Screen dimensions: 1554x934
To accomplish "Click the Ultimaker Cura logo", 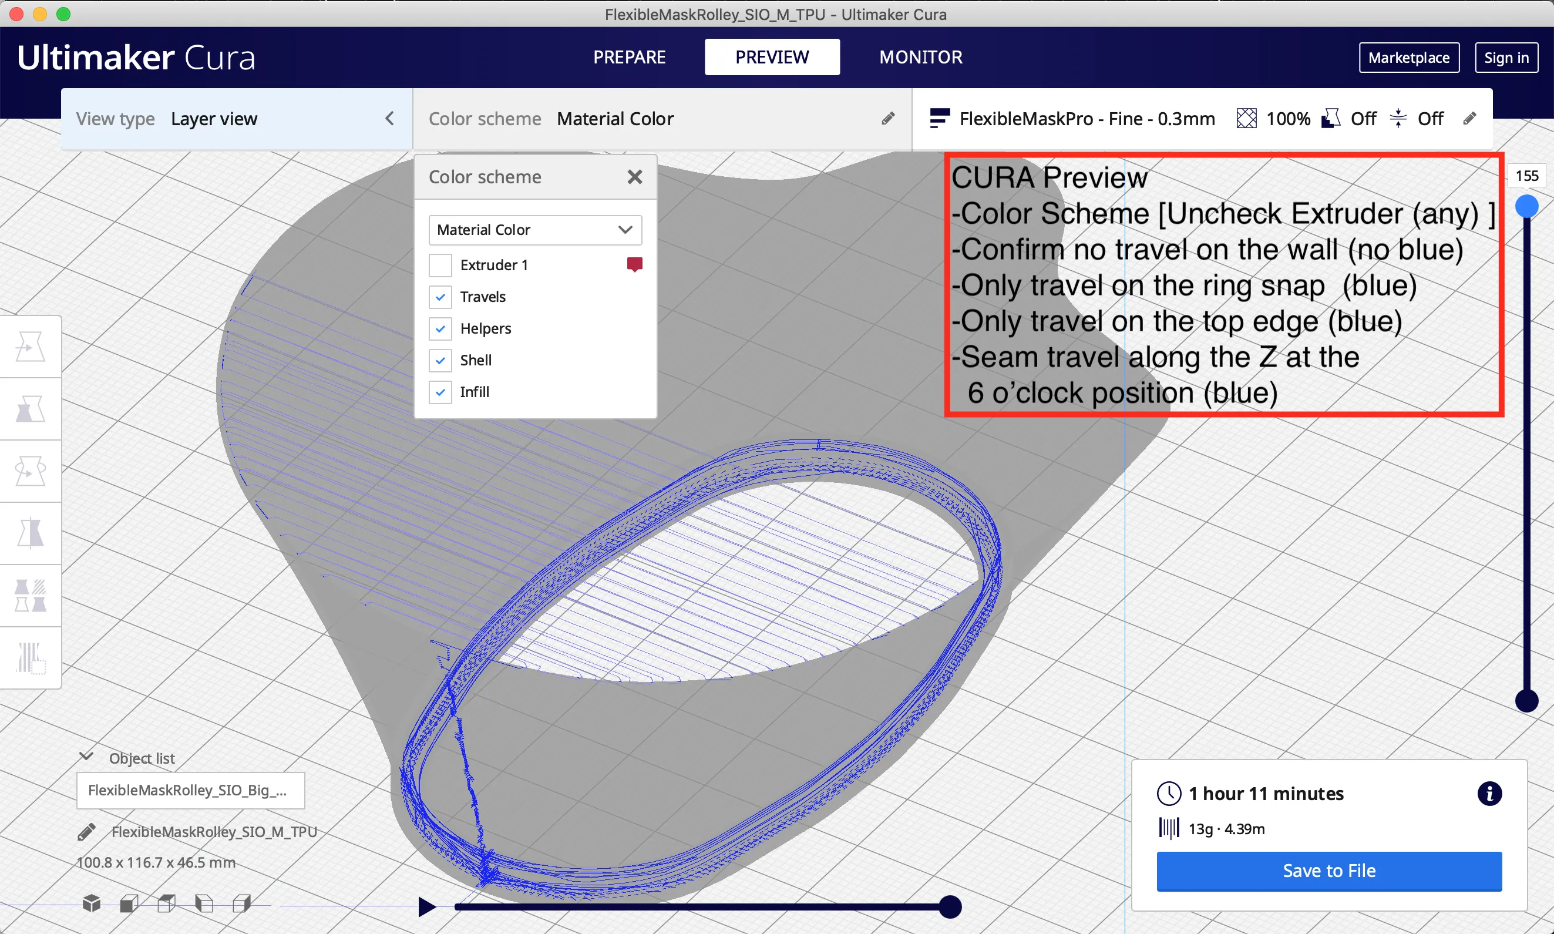I will coord(136,58).
